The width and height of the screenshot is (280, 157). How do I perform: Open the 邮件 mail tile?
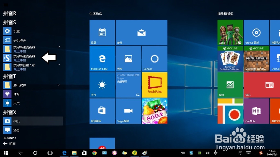point(141,32)
